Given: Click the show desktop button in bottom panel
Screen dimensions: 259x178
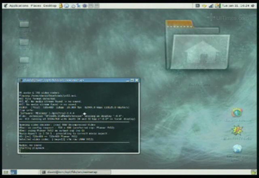Looking at the screenshot, I should (x=6, y=172).
